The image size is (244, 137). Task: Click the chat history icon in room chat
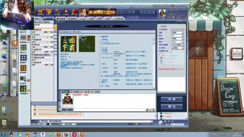pos(154,110)
